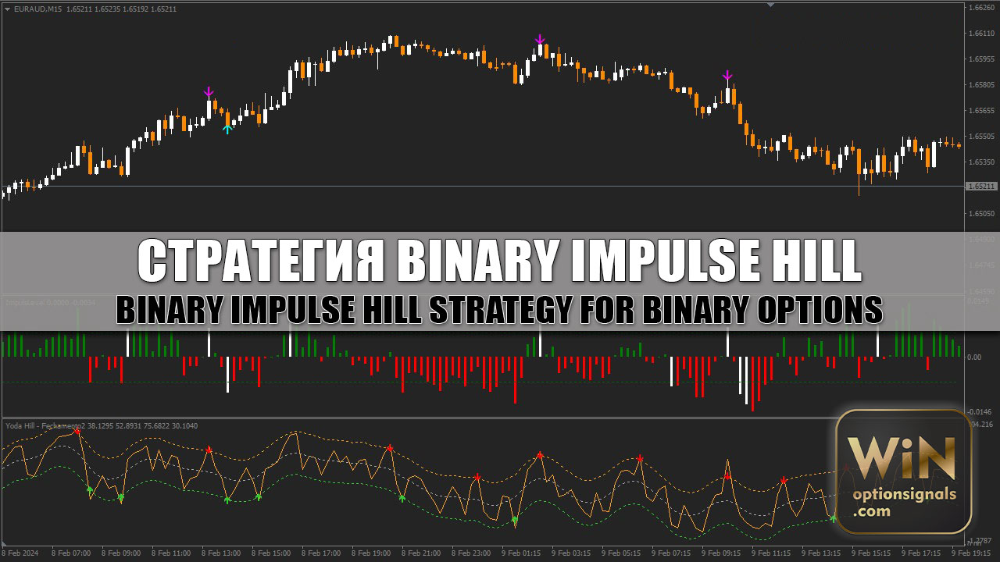Select the 9 Feb 01:15 time axis label
1000x562 pixels.
[521, 553]
